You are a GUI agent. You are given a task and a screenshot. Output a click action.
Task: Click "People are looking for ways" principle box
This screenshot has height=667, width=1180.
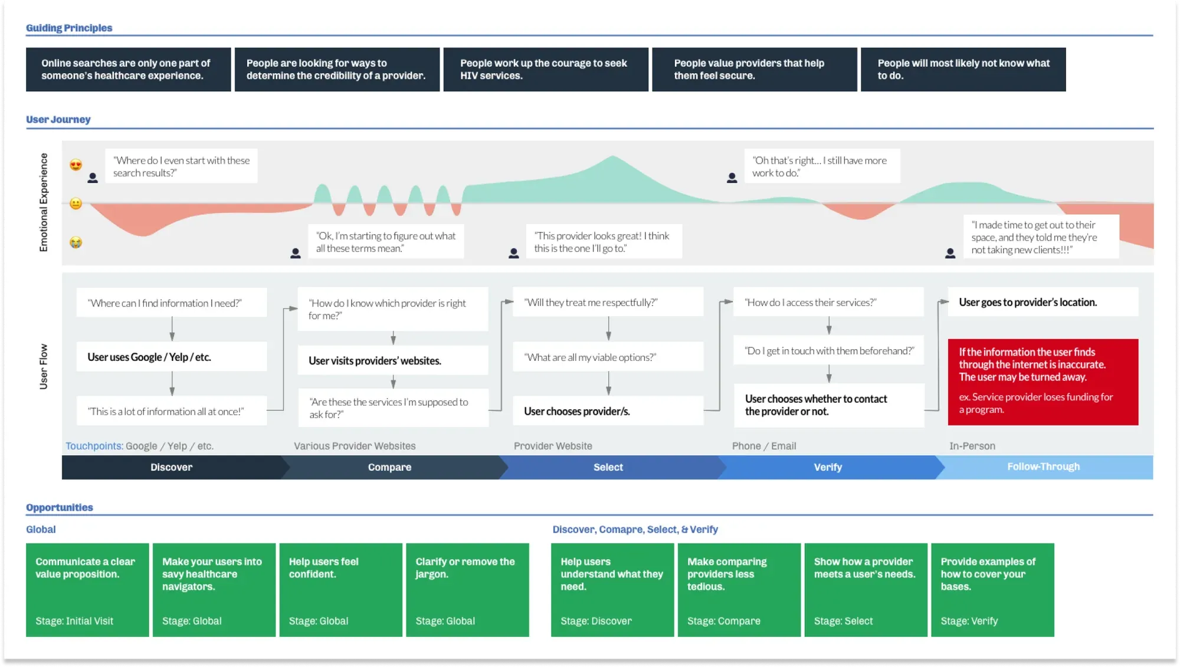point(337,70)
